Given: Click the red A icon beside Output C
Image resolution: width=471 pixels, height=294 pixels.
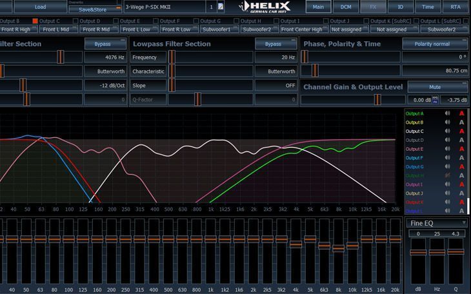Looking at the screenshot, I should pyautogui.click(x=461, y=132).
